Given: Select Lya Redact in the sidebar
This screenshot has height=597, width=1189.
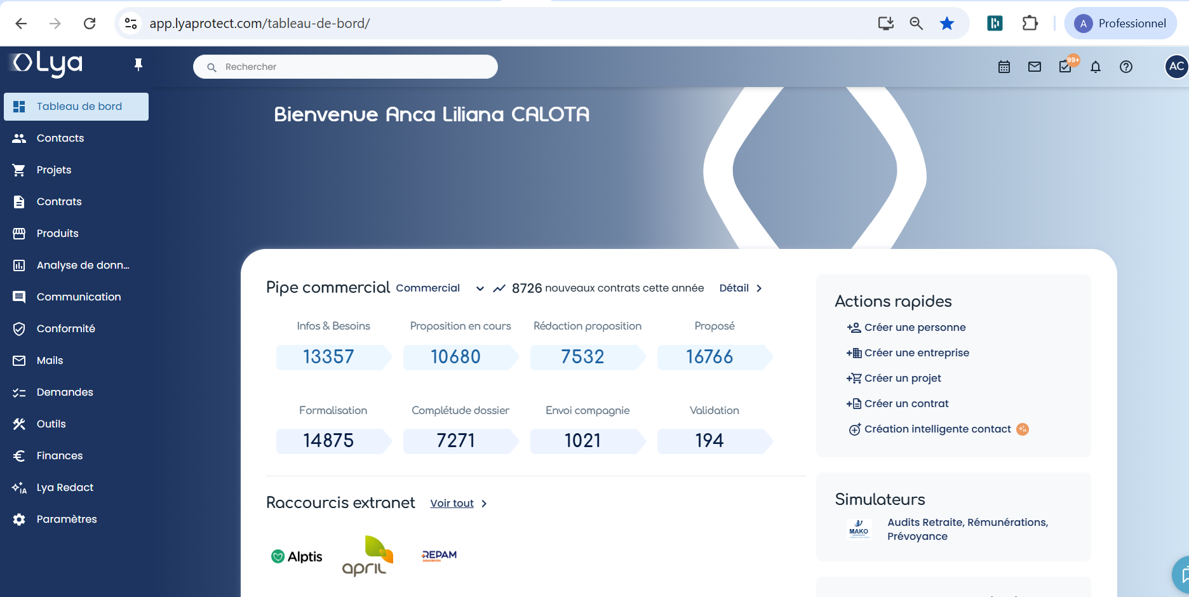Looking at the screenshot, I should (65, 487).
